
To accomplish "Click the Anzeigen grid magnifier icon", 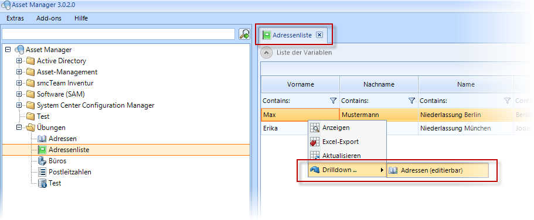I will 315,128.
